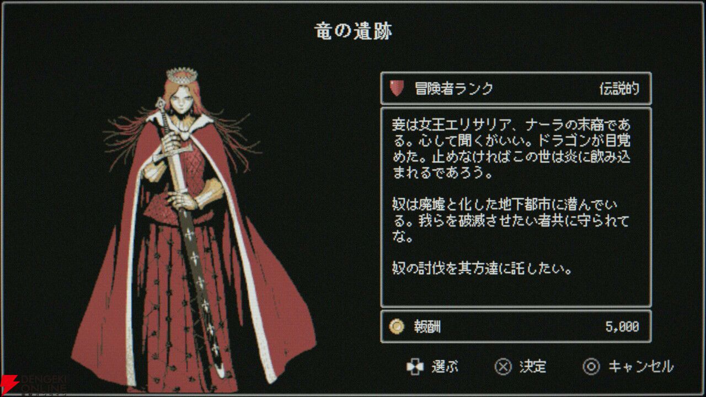Click the gold coin reward icon
This screenshot has width=706, height=397.
click(x=397, y=327)
